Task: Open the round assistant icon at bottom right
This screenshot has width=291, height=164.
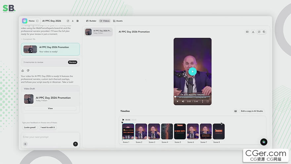Action: 264,142
